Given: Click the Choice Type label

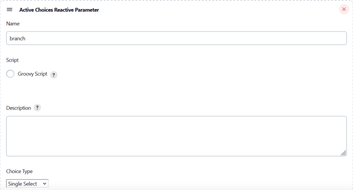Looking at the screenshot, I should [x=19, y=171].
